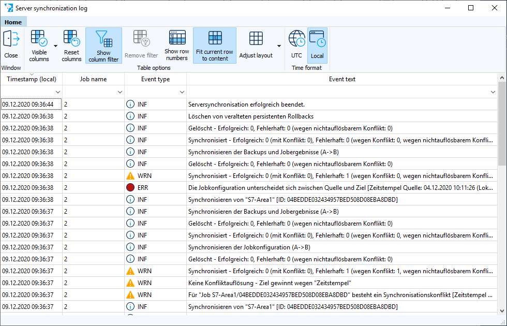
Task: Open Timestamp column filter dropdown
Action: click(x=58, y=92)
